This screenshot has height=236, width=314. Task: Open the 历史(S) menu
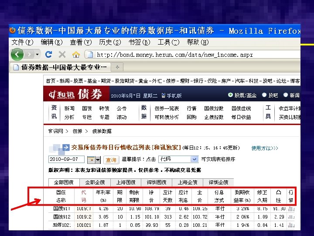tap(110, 42)
